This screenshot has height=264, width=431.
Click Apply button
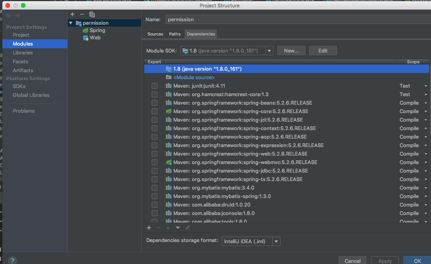pos(385,261)
